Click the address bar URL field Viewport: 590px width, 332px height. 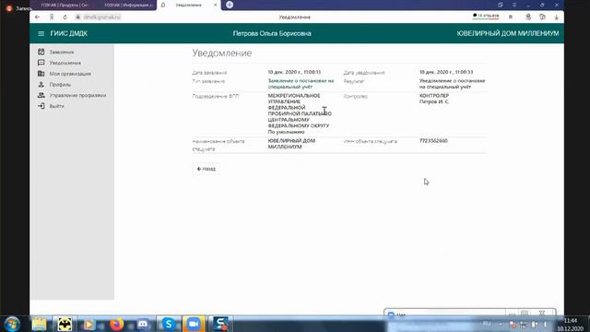102,17
